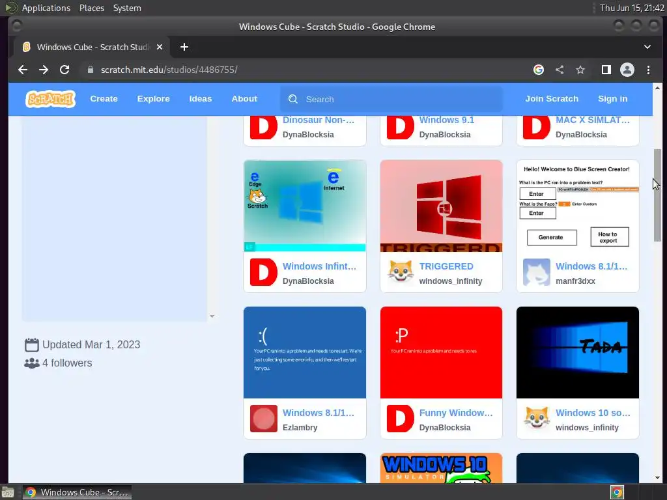Open the Ideas page
Screen dimensions: 667x500
click(201, 99)
